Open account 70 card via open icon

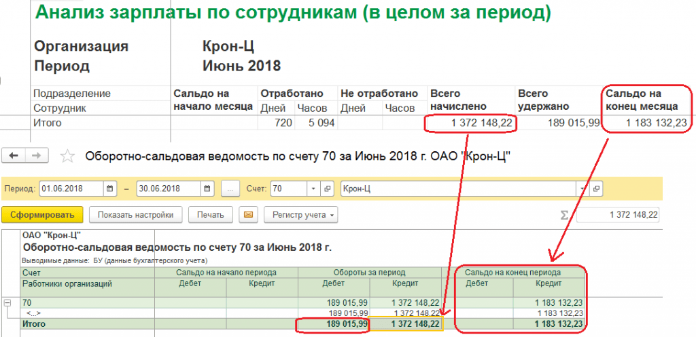click(327, 189)
